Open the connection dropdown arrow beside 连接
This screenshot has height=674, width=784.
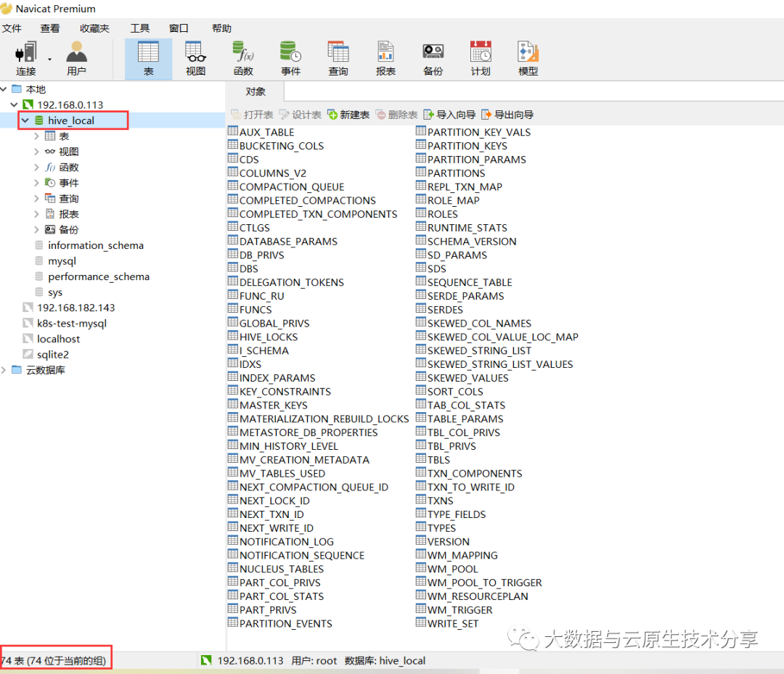(49, 59)
